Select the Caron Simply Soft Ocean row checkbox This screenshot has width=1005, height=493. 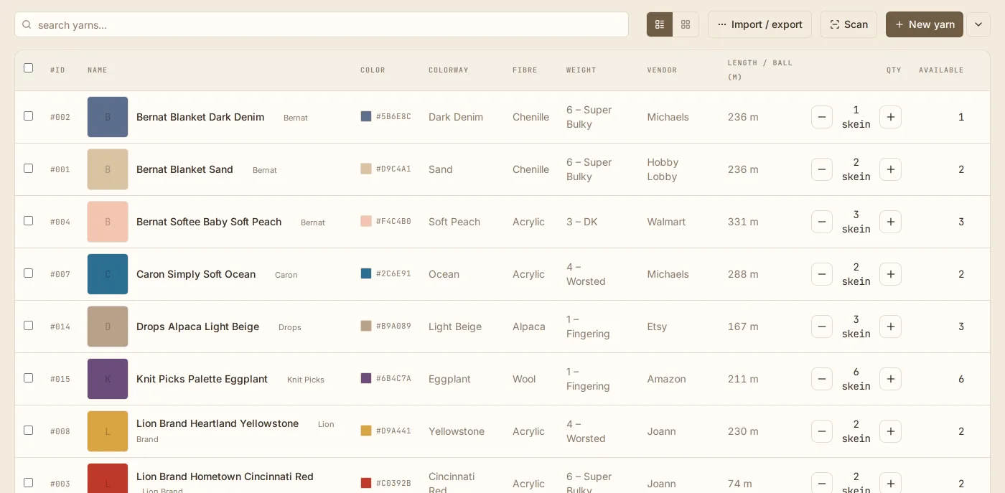(x=28, y=273)
